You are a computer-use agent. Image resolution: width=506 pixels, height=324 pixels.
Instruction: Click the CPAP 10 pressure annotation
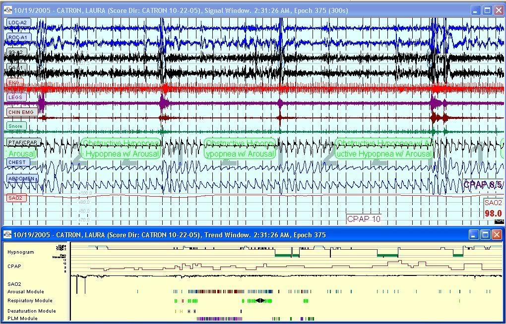[x=364, y=219]
